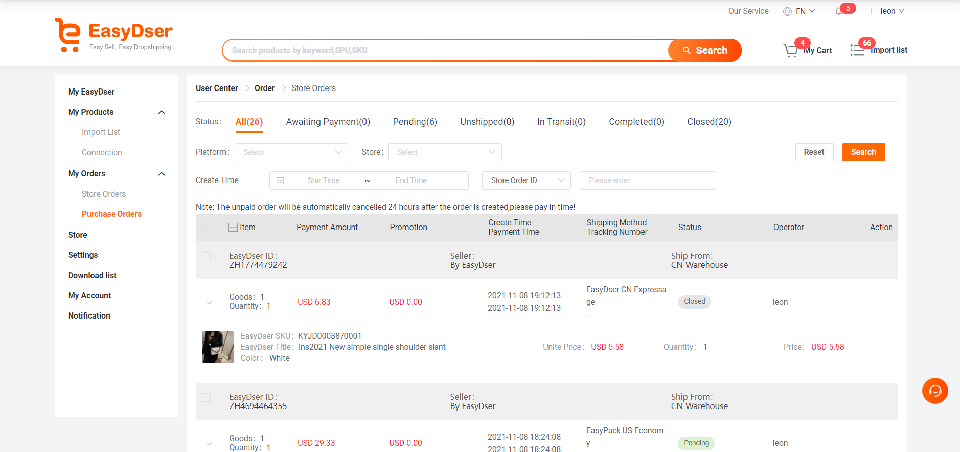Click the calendar icon in Create Time

pyautogui.click(x=280, y=180)
